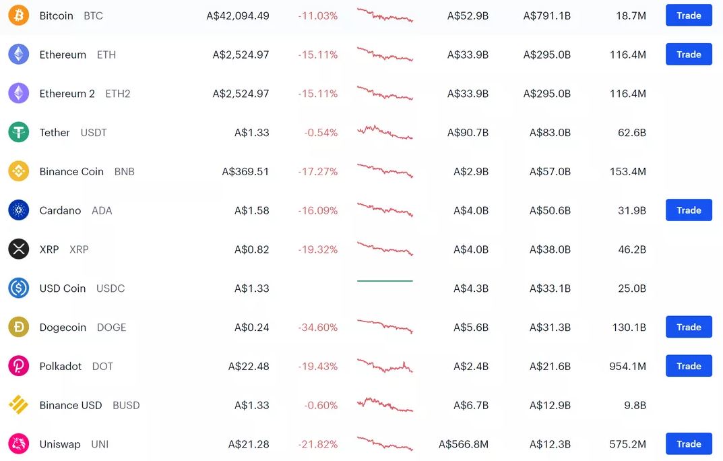
Task: Click the Uniswap unicorn icon
Action: [x=19, y=444]
